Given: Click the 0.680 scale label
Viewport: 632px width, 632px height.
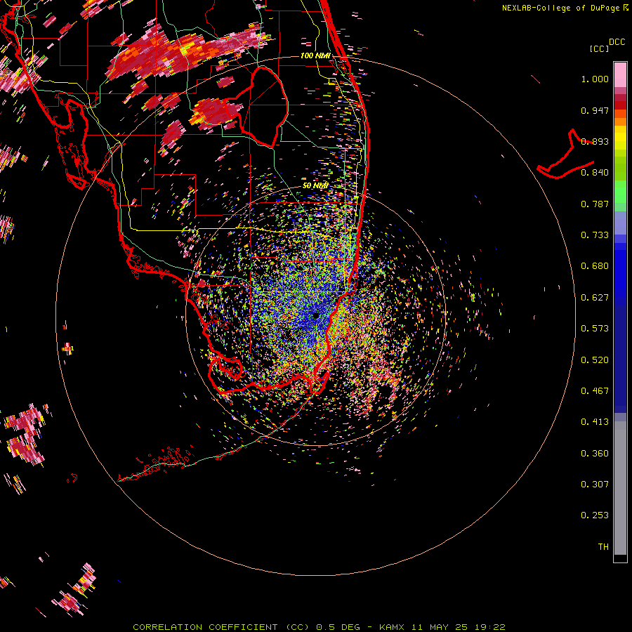Looking at the screenshot, I should click(595, 266).
